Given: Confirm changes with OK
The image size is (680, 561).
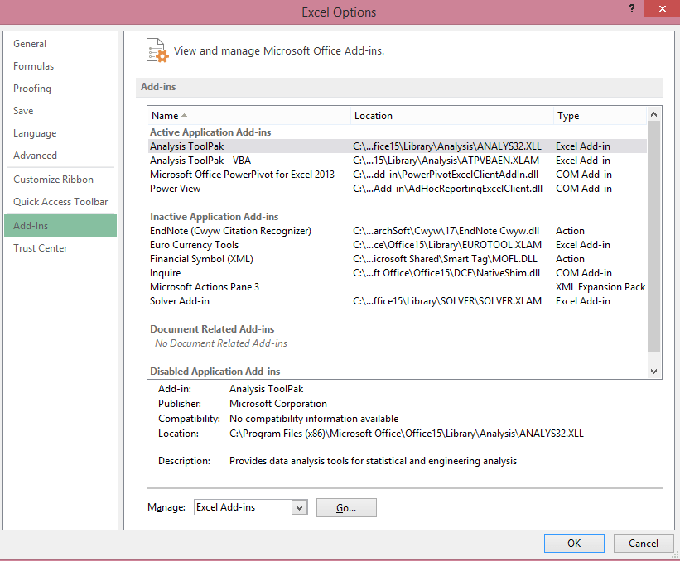Looking at the screenshot, I should (x=574, y=543).
